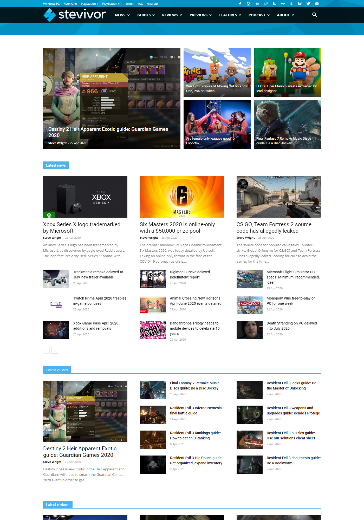Open the Instagram social icon
This screenshot has height=520, width=364.
(249, 4)
